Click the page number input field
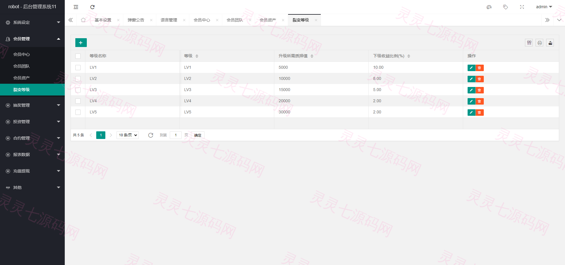 point(176,135)
